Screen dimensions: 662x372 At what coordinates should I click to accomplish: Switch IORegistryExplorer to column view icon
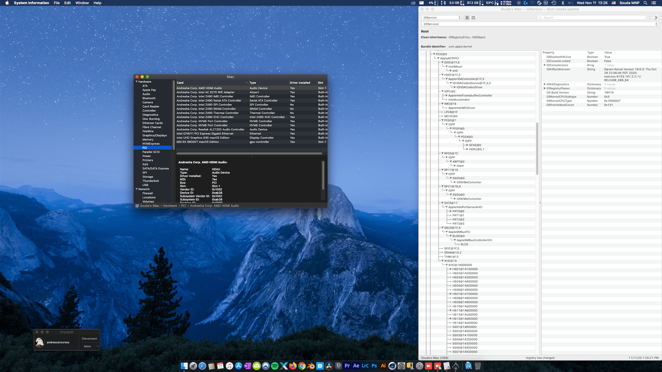473,18
